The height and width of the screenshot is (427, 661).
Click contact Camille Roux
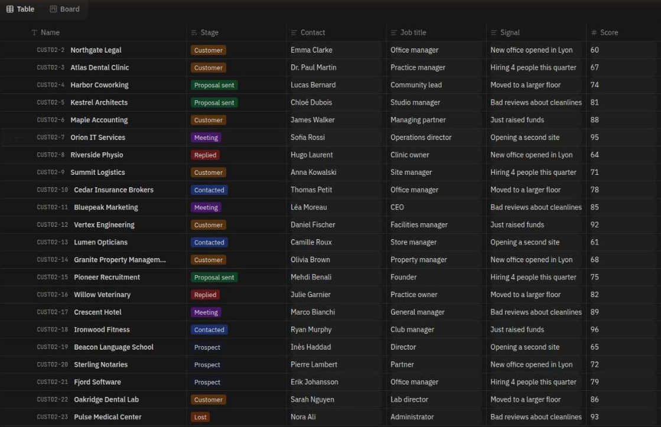(x=311, y=242)
